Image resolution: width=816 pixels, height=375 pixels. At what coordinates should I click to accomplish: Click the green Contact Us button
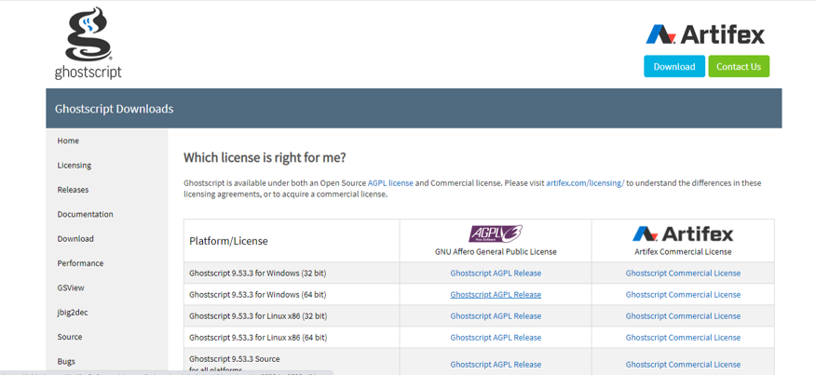pos(739,67)
